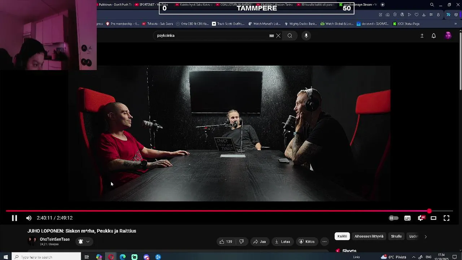Screen dimensions: 462x260
Task: Open TVkaista - Sub Suora bookmark
Action: click(x=158, y=24)
